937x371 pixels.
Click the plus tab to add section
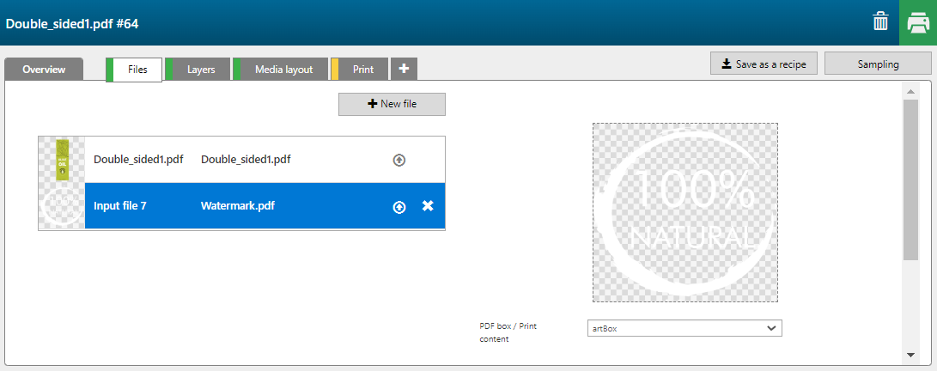point(404,69)
